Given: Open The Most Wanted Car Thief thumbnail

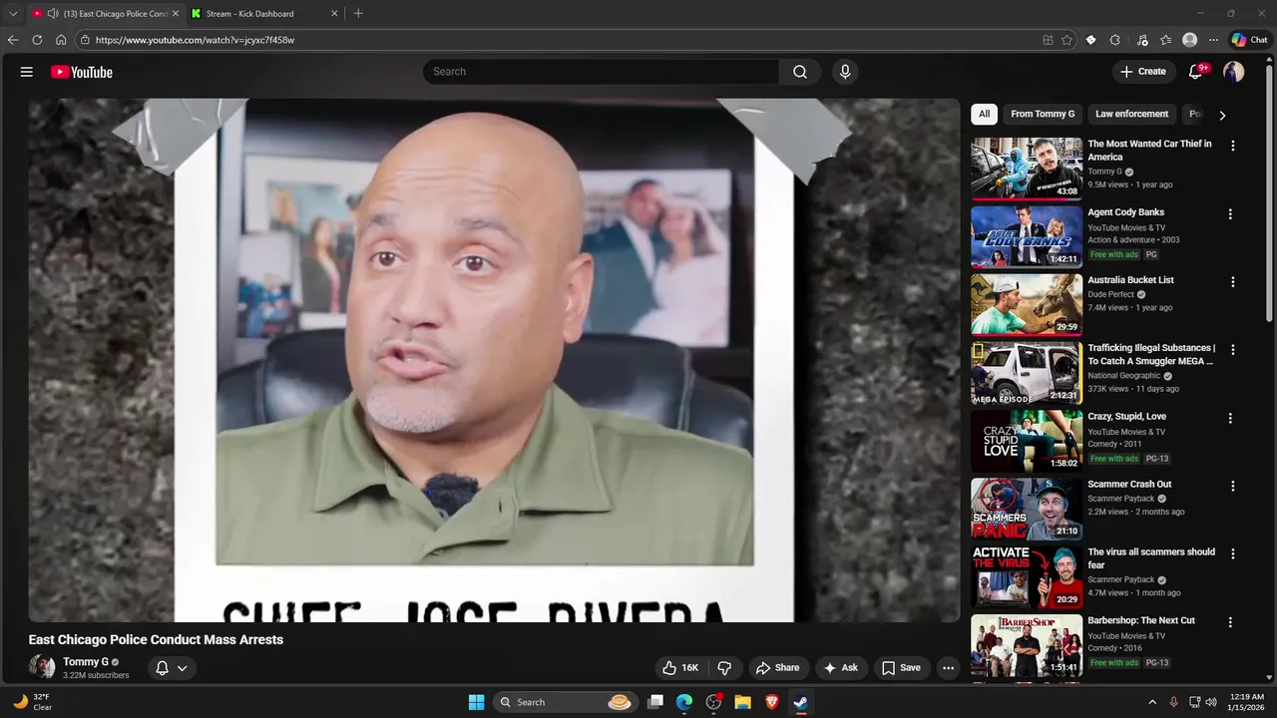Looking at the screenshot, I should (1027, 169).
